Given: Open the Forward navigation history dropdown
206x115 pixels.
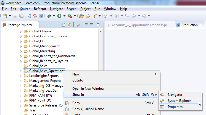Looking at the screenshot, I should pyautogui.click(x=149, y=16).
